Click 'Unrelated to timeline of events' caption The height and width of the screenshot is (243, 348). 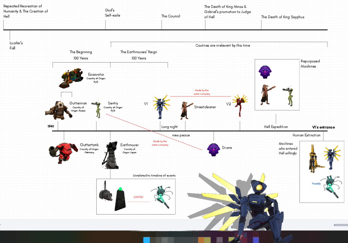coord(154,176)
